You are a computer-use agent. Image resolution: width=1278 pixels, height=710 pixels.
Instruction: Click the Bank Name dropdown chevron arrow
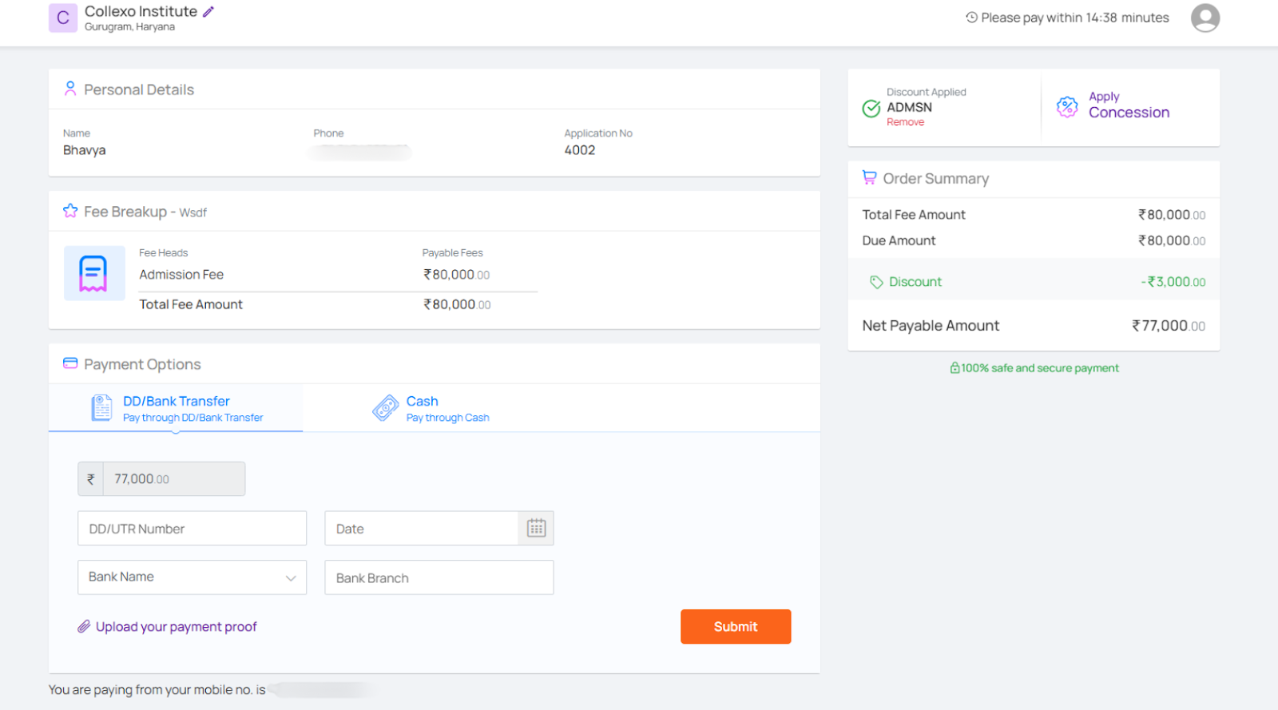pos(291,578)
